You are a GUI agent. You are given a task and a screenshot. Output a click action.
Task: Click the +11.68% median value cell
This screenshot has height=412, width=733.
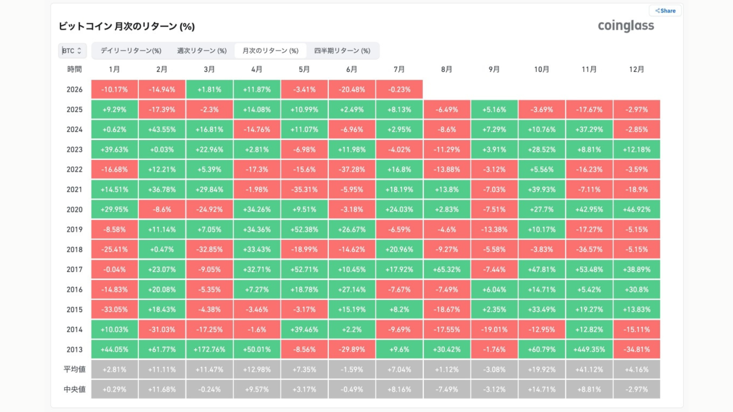coord(162,390)
